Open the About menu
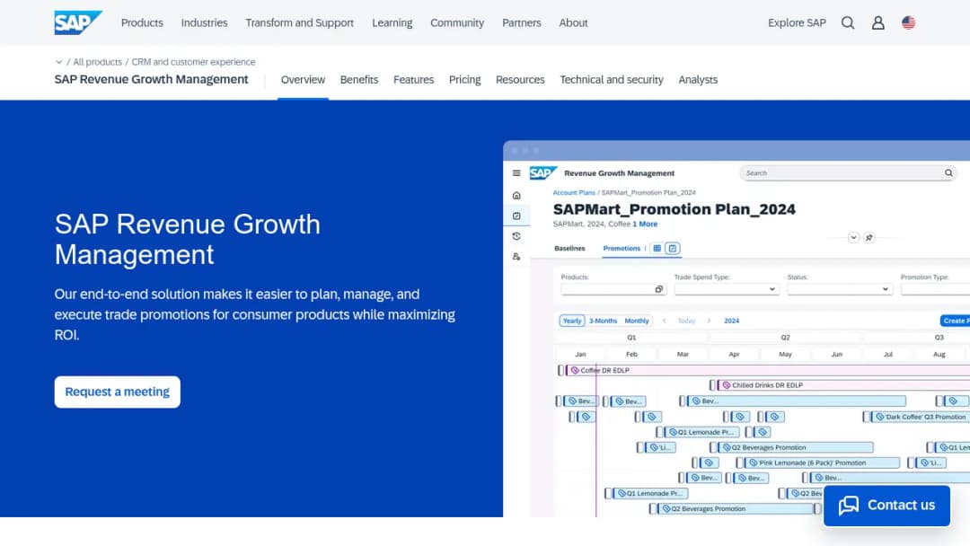The image size is (970, 546). coord(573,22)
